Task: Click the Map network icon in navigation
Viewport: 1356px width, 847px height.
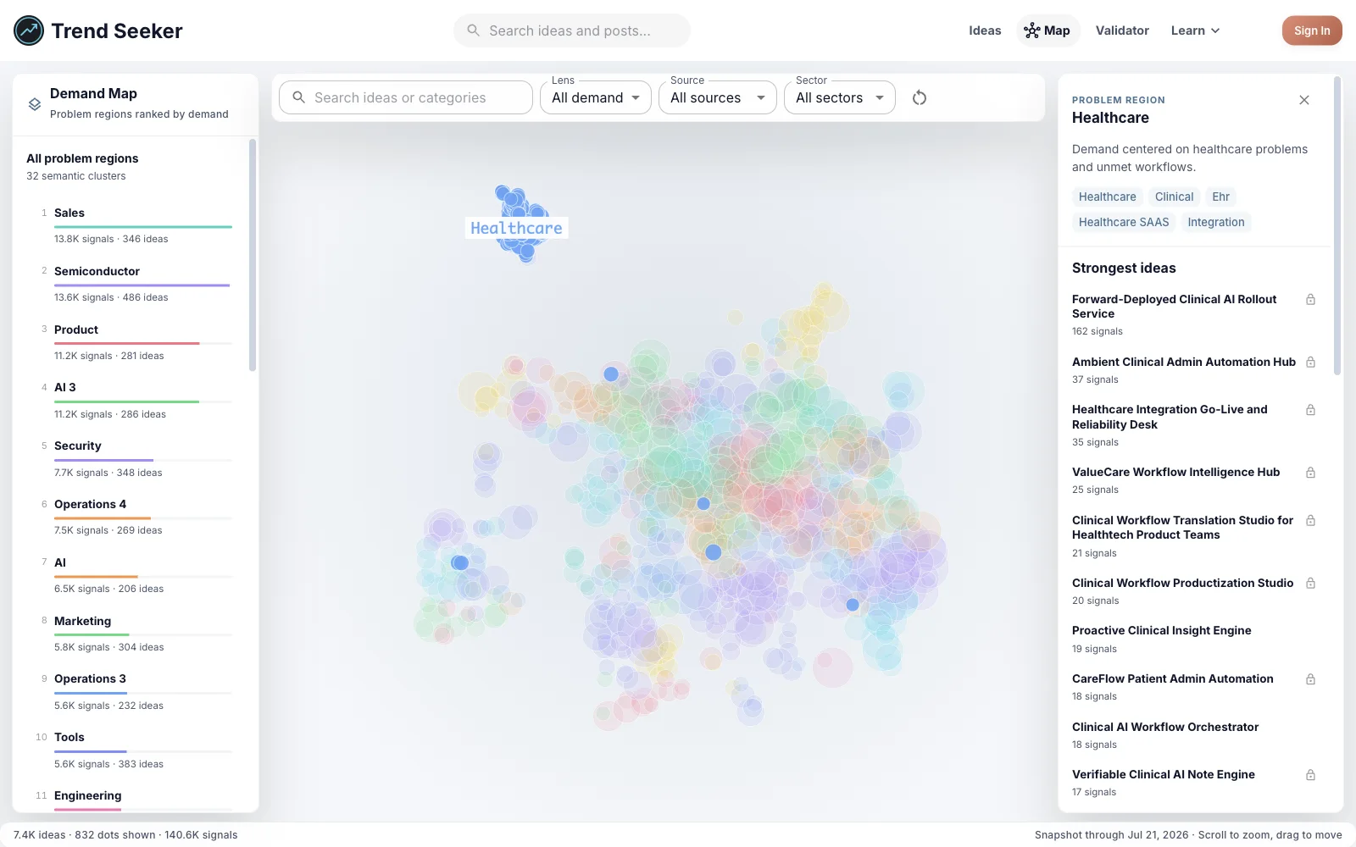Action: point(1031,30)
